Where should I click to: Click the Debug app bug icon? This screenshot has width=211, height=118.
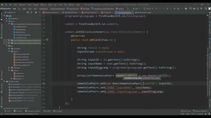pyautogui.click(x=167, y=9)
